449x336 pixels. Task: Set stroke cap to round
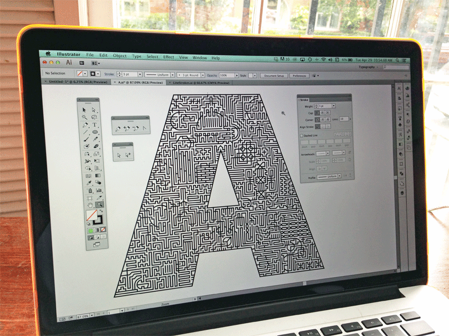tap(323, 113)
